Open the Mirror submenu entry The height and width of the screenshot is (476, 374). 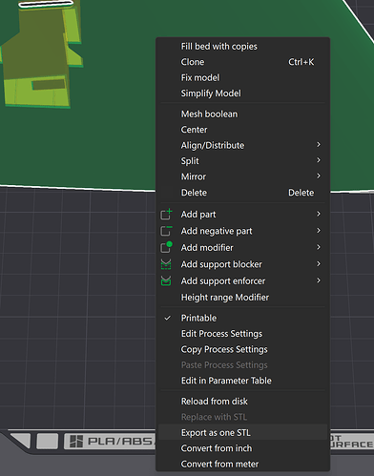point(243,176)
